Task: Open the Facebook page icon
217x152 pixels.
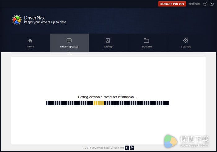Action: pos(127,148)
